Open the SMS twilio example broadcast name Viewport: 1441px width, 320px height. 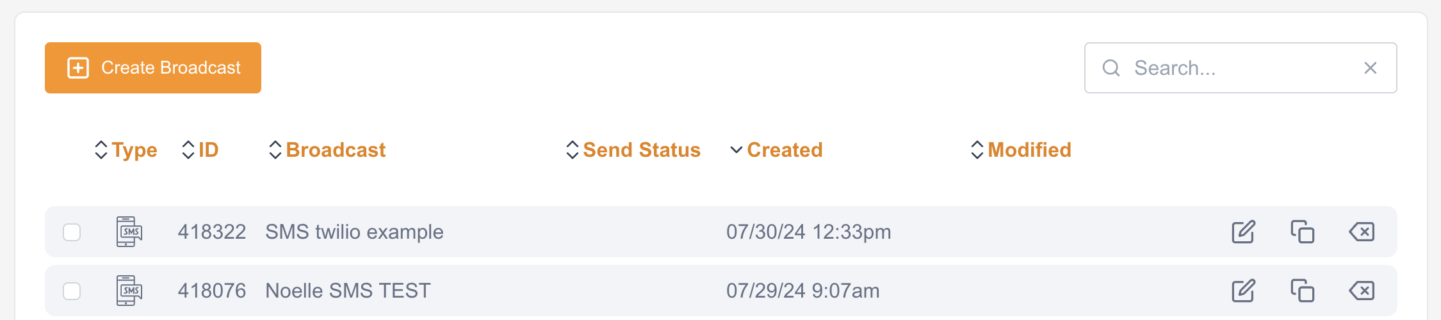point(354,232)
